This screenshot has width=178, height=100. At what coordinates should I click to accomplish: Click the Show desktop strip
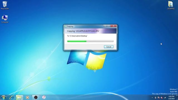[177, 97]
